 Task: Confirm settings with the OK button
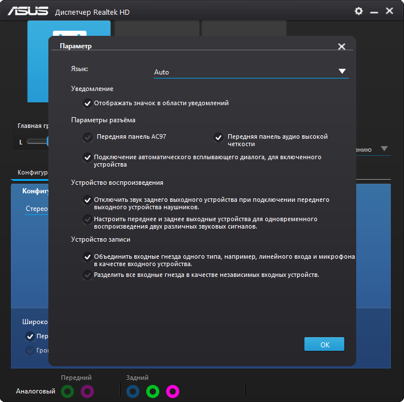(324, 344)
